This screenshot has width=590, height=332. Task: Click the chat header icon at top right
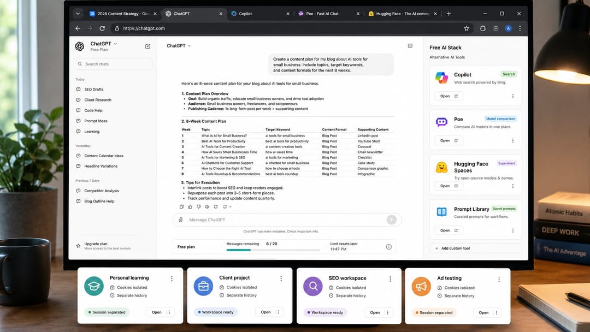pyautogui.click(x=410, y=46)
